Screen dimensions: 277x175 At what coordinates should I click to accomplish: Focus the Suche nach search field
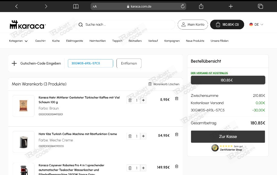point(124,24)
